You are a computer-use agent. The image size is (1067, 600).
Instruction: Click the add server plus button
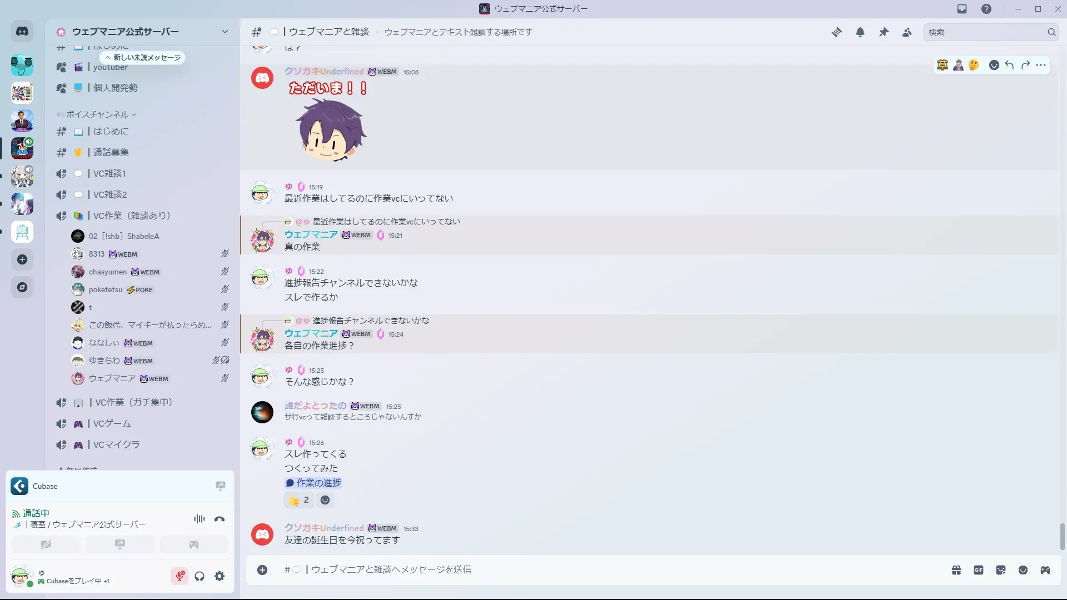pyautogui.click(x=22, y=259)
